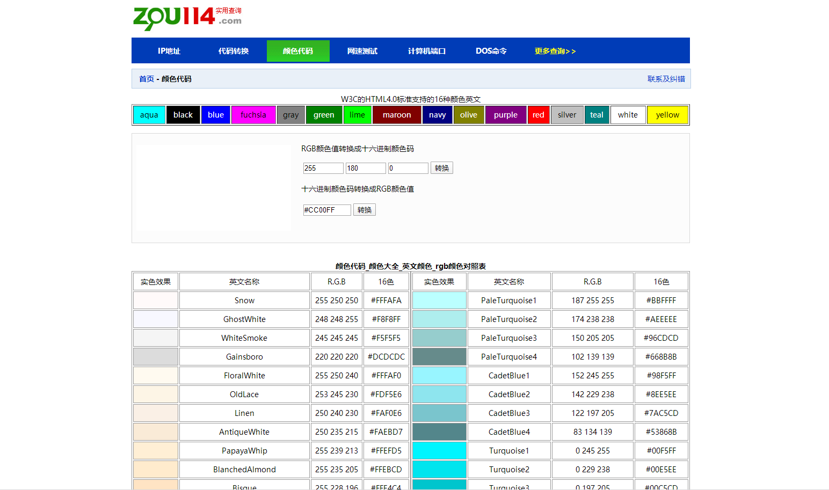
Task: Click hex code #7AC5CD cell
Action: [661, 413]
